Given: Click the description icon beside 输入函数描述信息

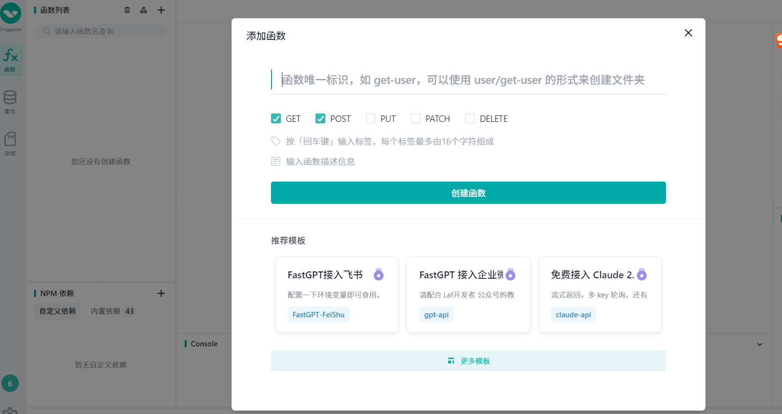Looking at the screenshot, I should coord(276,161).
